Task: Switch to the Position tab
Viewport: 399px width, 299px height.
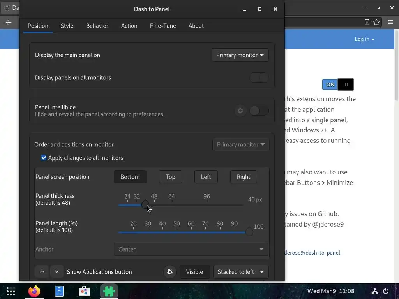Action: [x=38, y=26]
